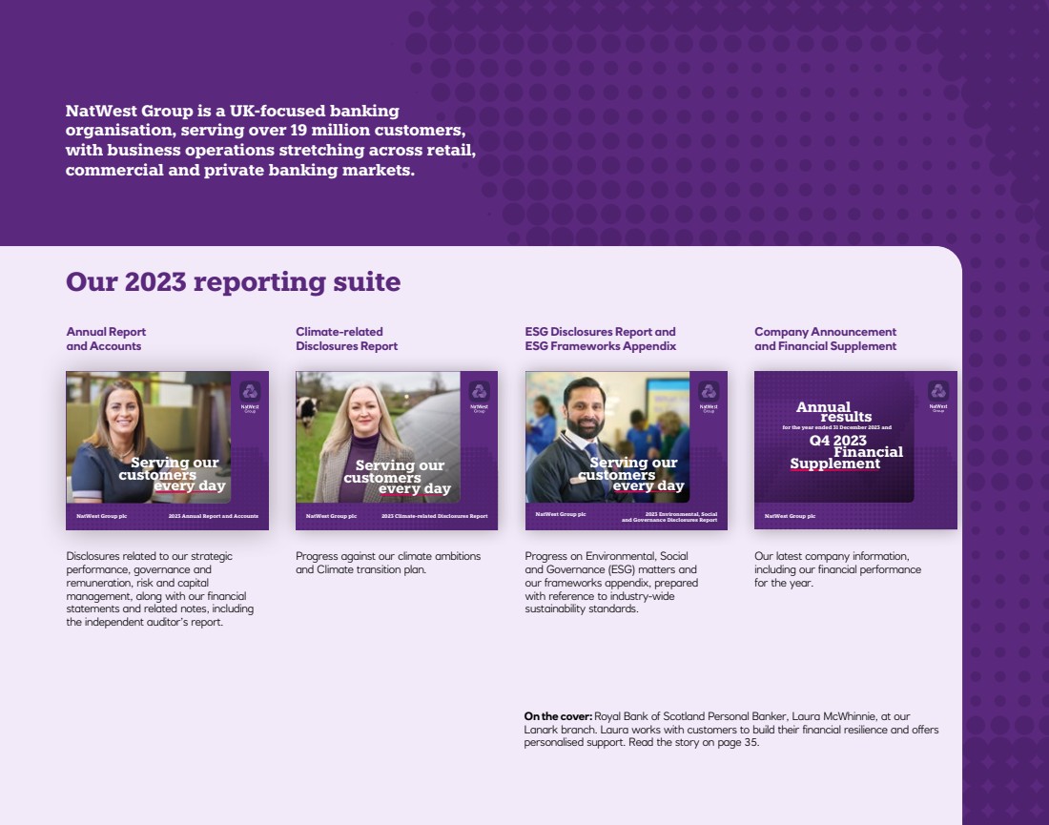Click 'Q4 2023 Financial Supplement' text on cover
Viewport: 1049px width, 825px height.
846,452
